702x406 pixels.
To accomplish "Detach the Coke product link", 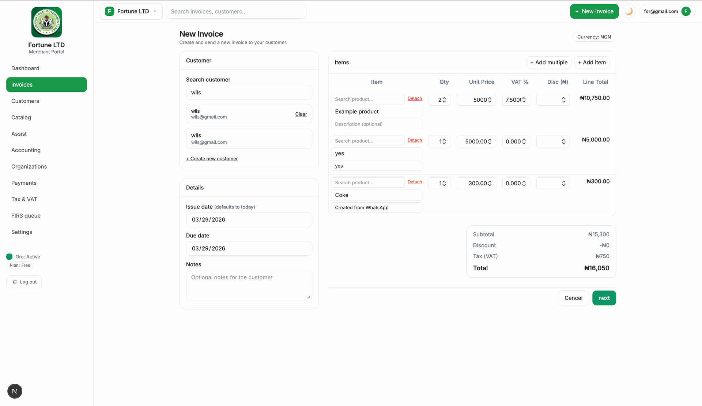I will pos(415,182).
